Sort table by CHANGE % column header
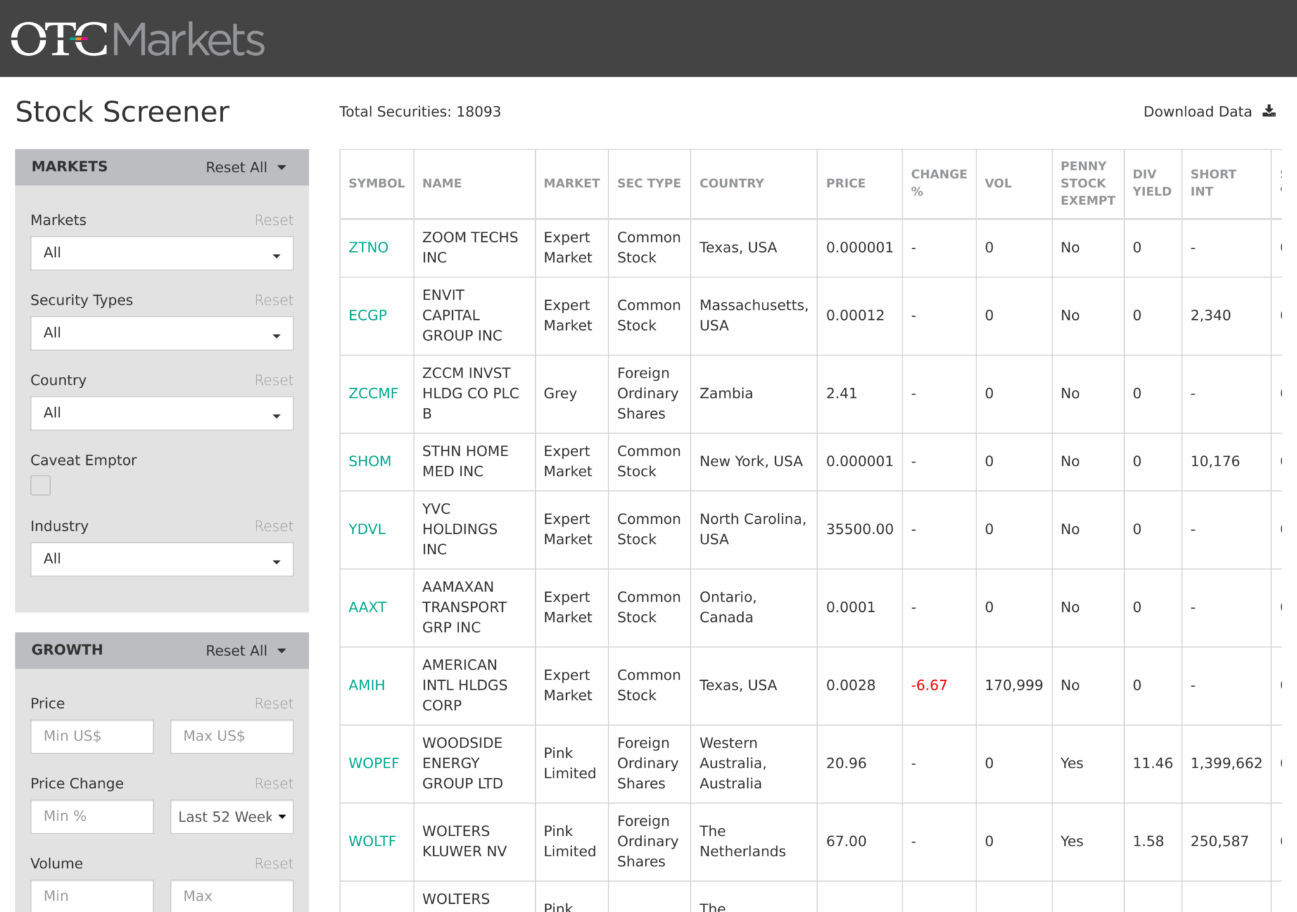 (x=939, y=182)
